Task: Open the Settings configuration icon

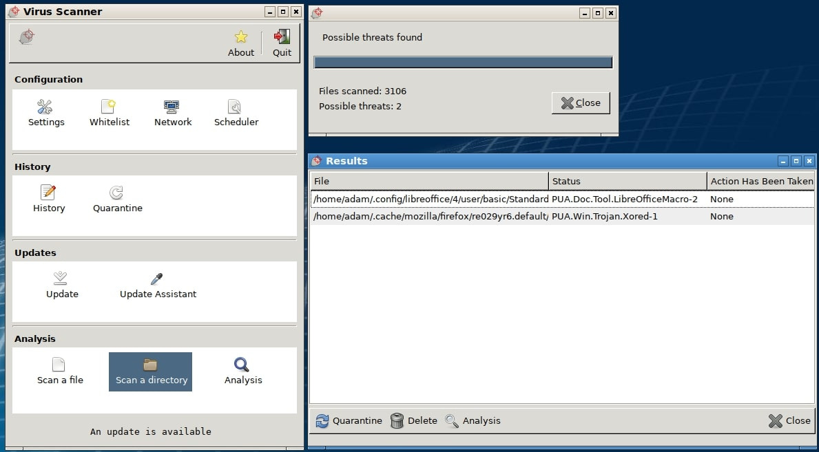Action: point(45,114)
